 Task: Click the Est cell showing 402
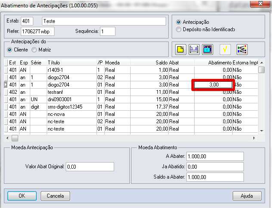click(13, 92)
